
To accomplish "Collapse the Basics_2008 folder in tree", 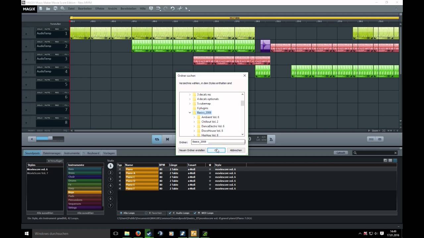I will 190,113.
